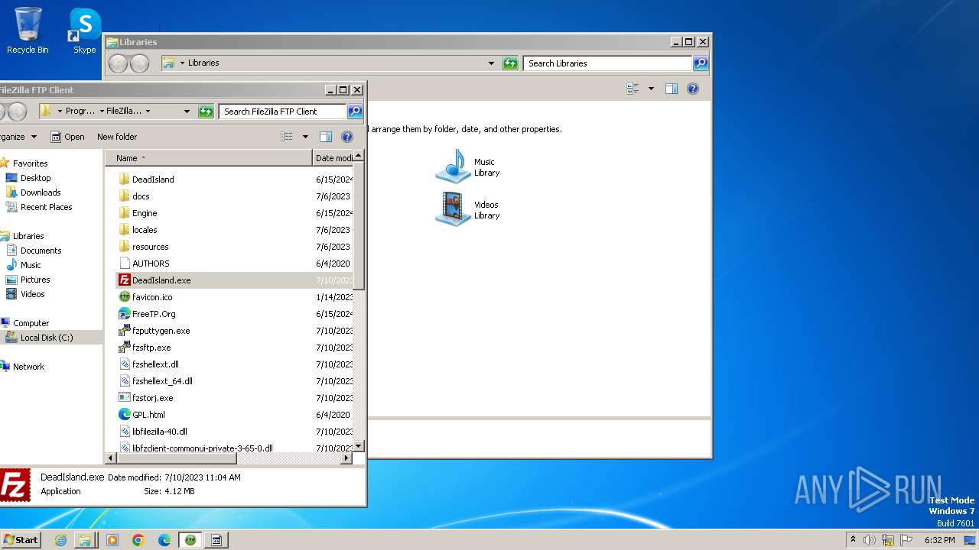Image resolution: width=979 pixels, height=550 pixels.
Task: Click the horizontal scrollbar right arrow
Action: click(x=346, y=458)
